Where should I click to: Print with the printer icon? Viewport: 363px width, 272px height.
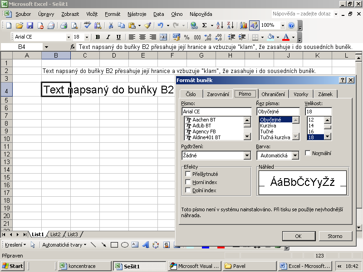[x=64, y=25]
